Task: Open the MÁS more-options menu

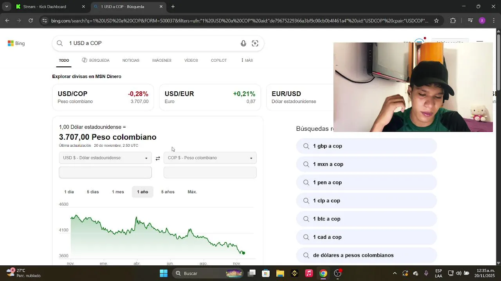Action: [x=247, y=60]
